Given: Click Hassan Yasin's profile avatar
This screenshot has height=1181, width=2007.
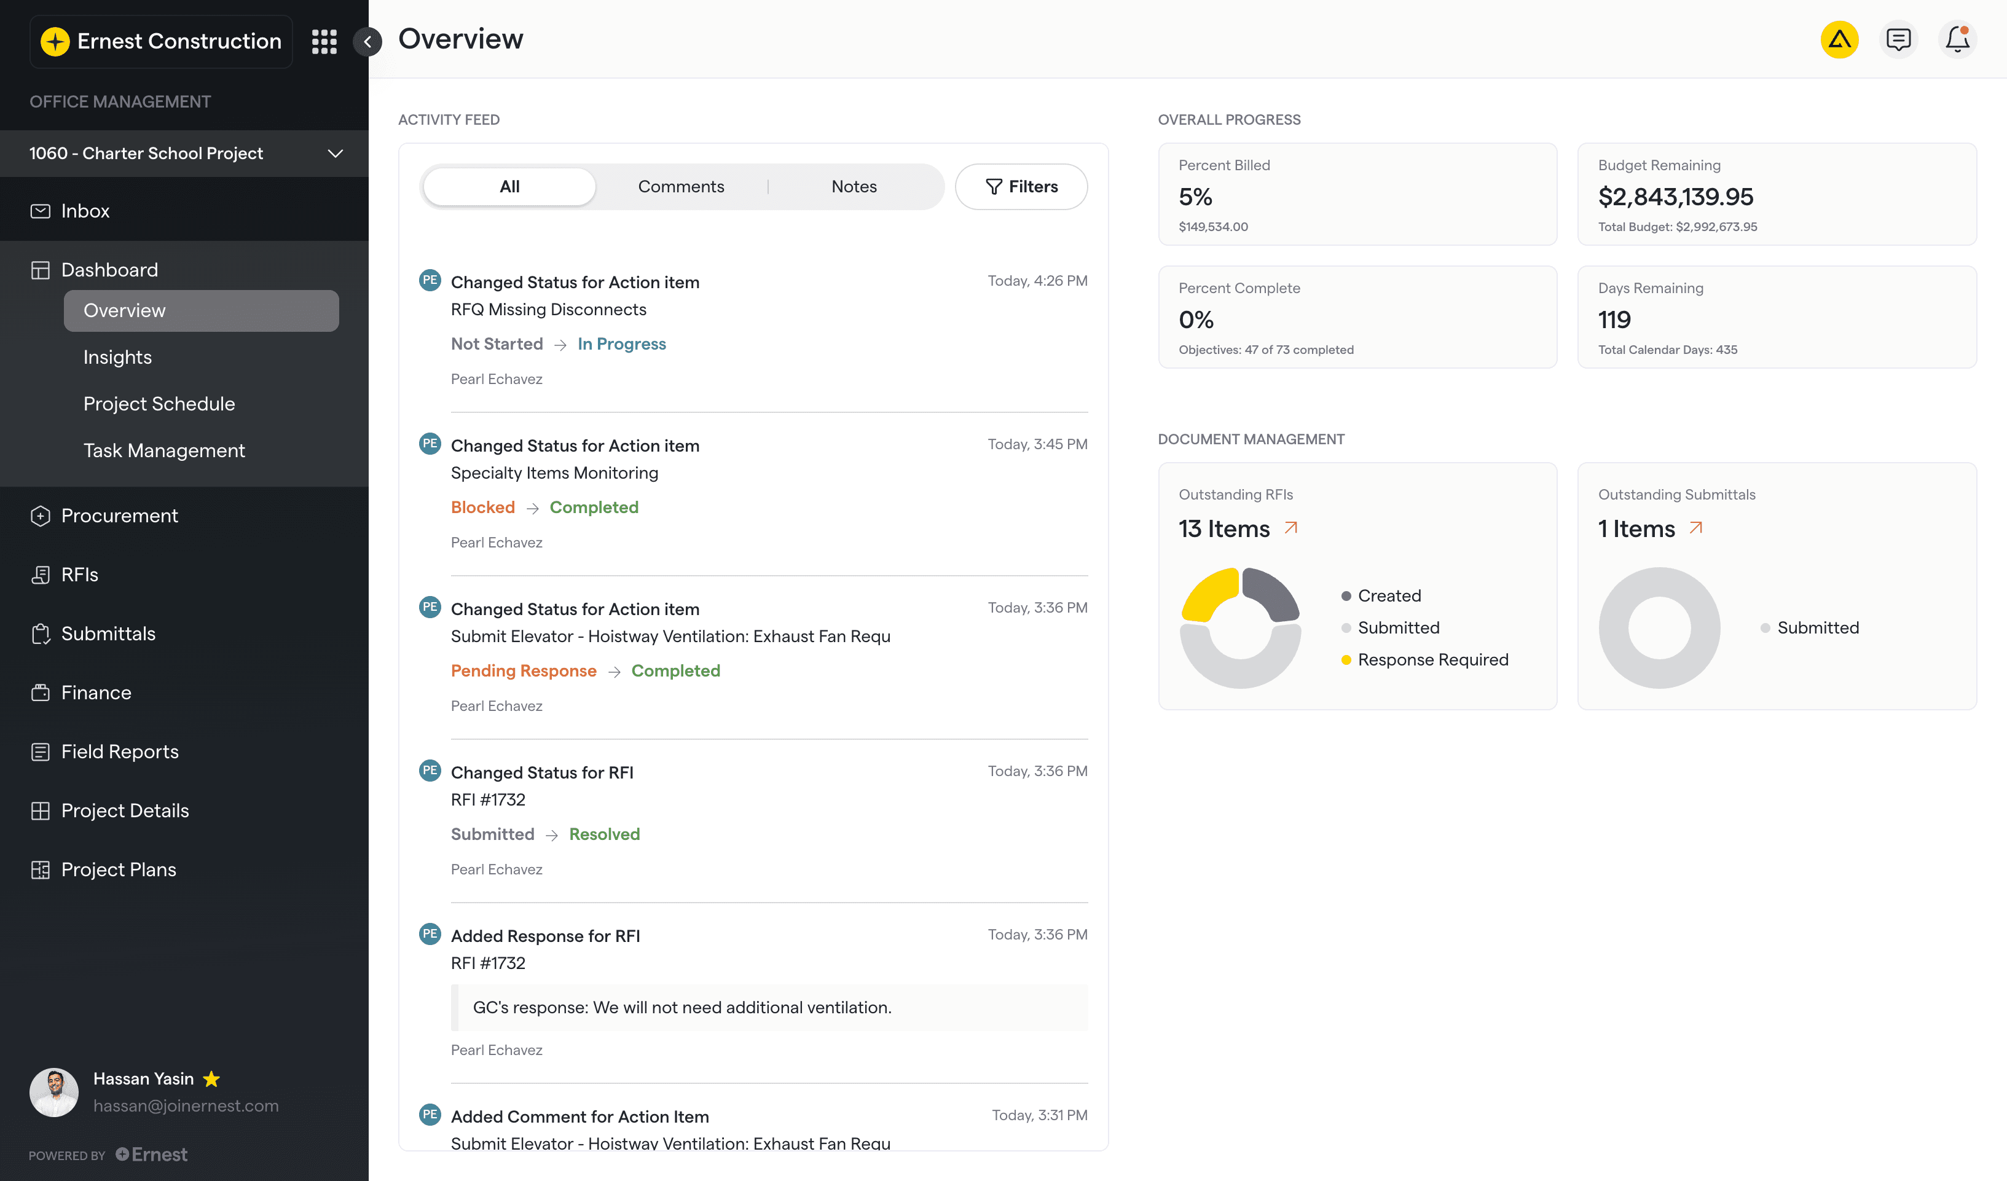Looking at the screenshot, I should [x=53, y=1092].
